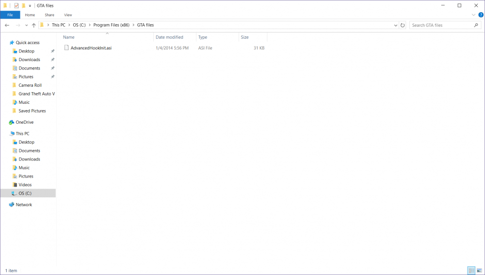Click the Forward navigation arrow

coord(18,25)
